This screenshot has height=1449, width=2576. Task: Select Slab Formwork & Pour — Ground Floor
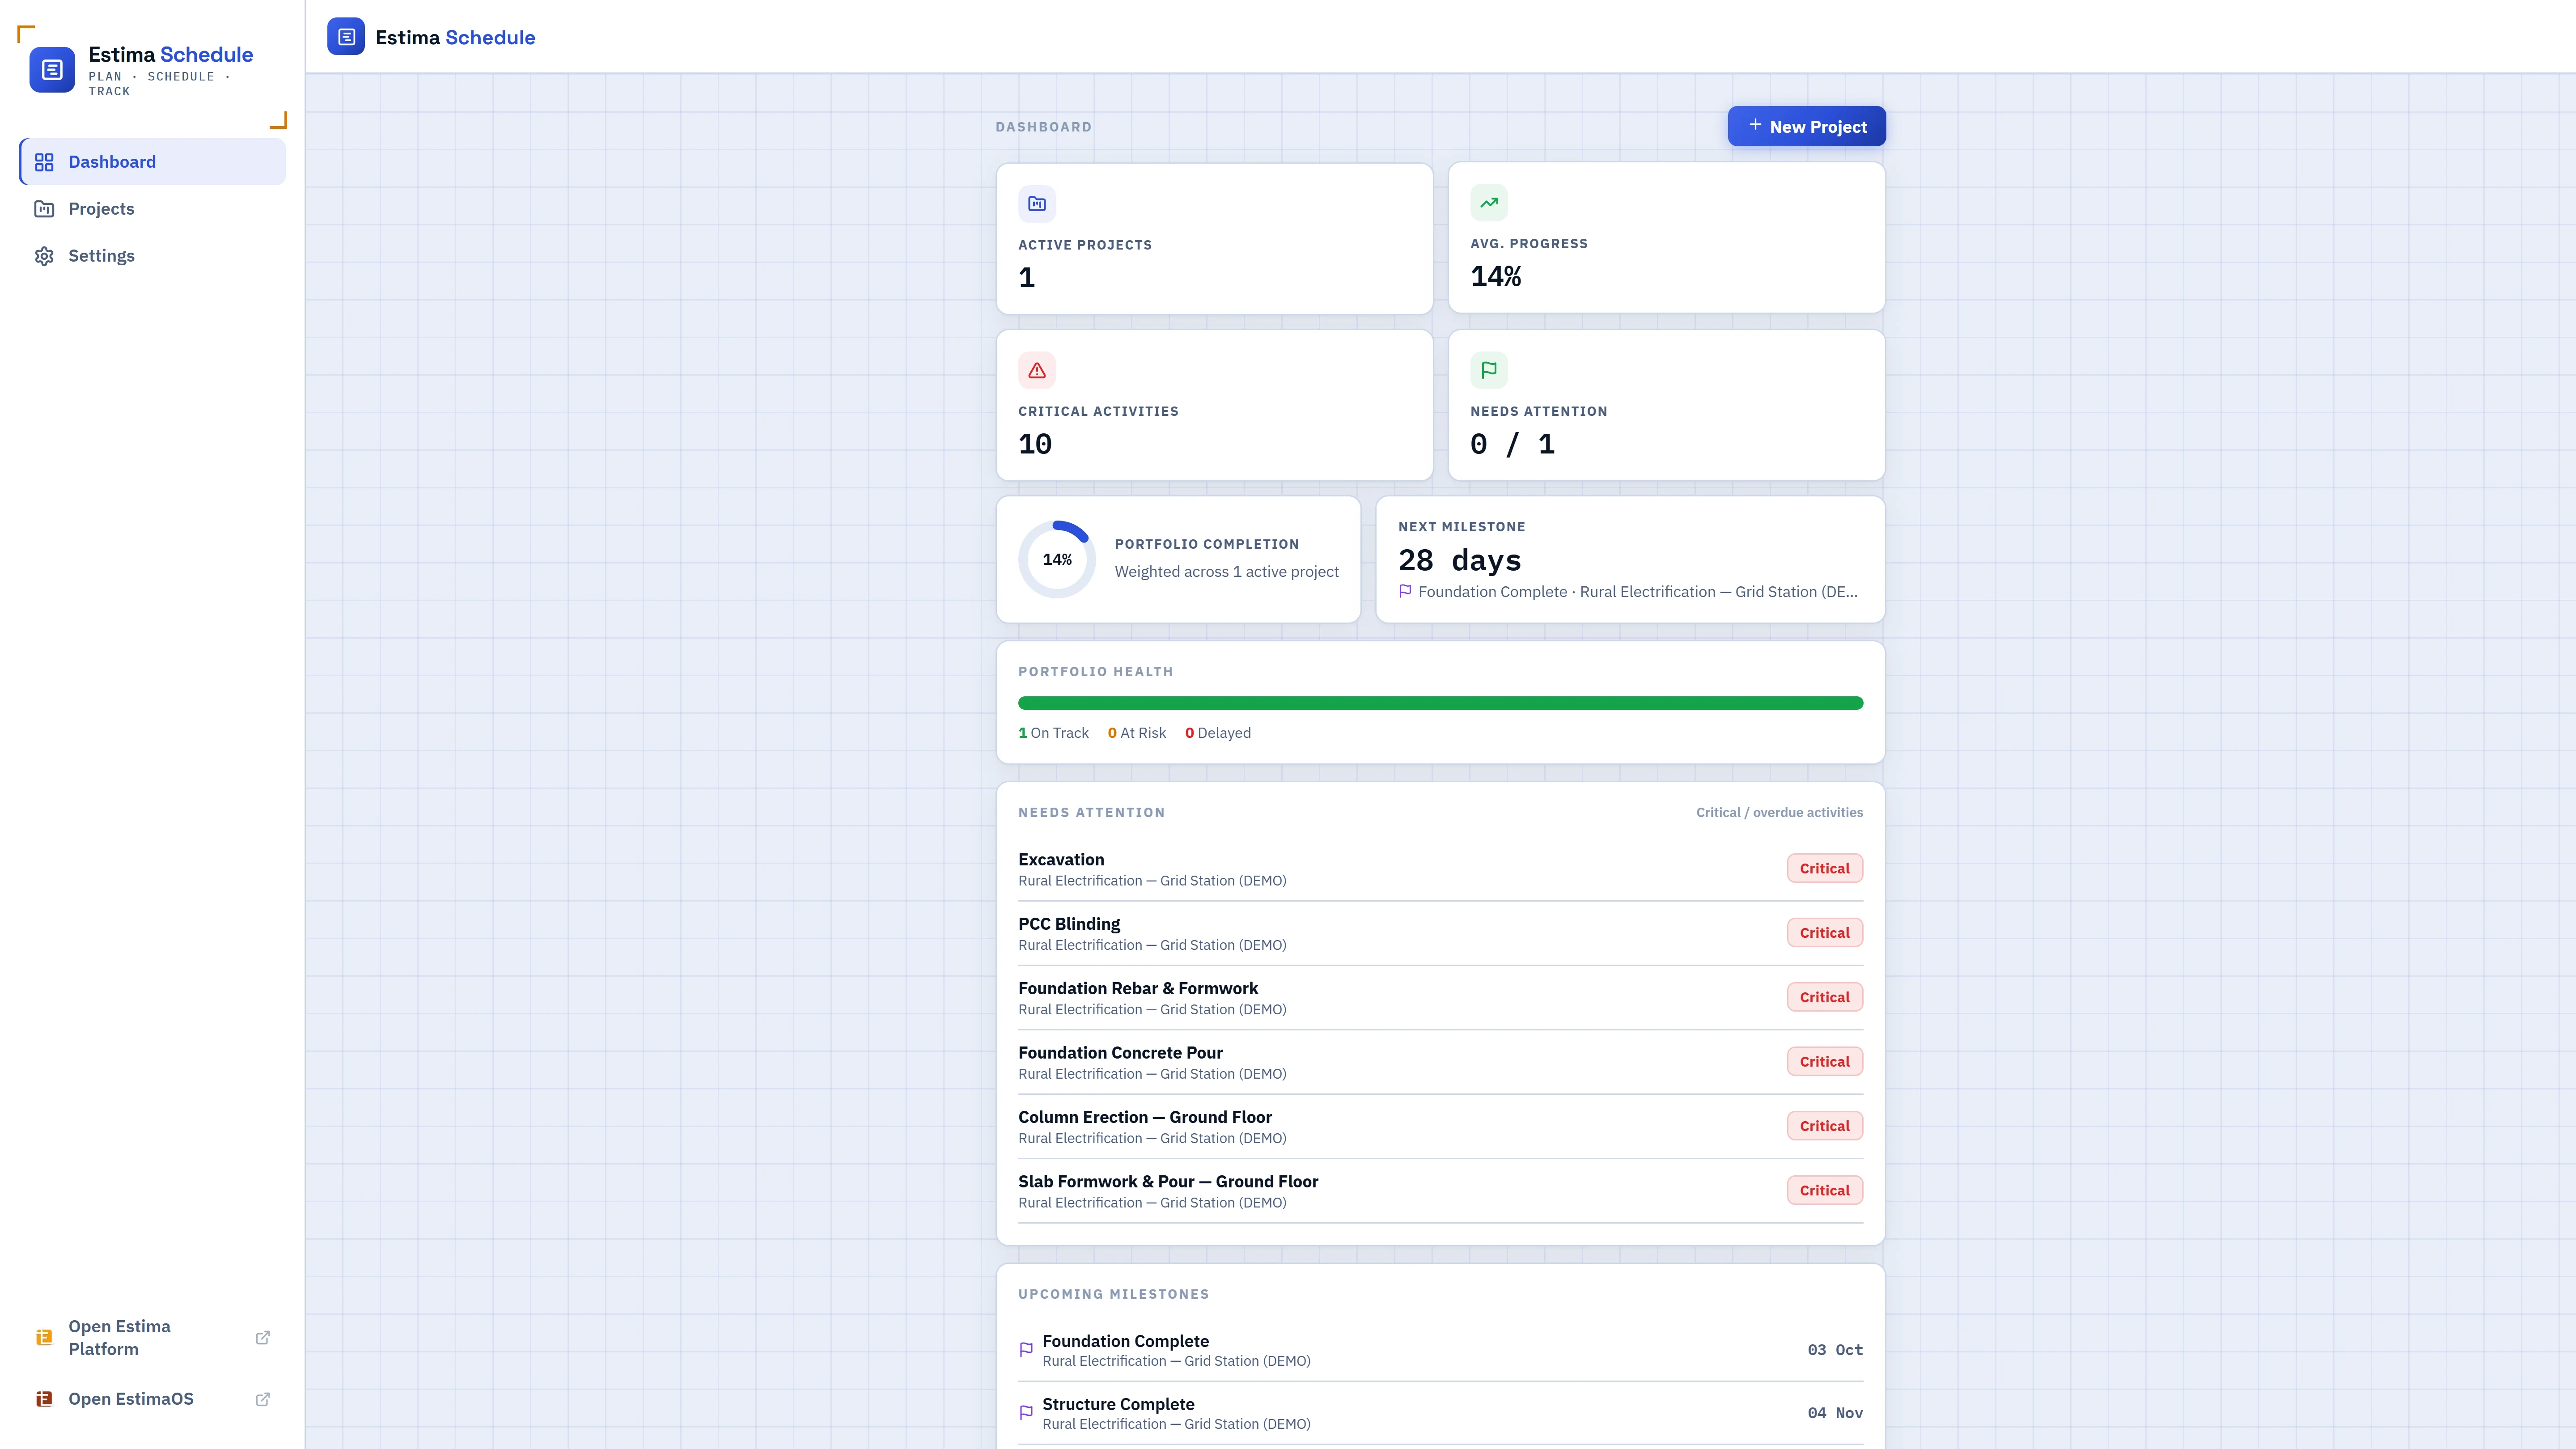tap(1440, 1191)
